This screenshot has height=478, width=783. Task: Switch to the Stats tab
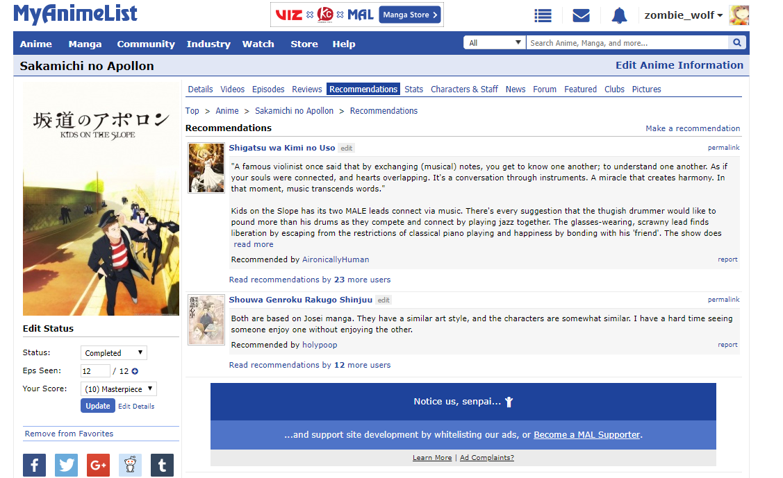(x=414, y=89)
